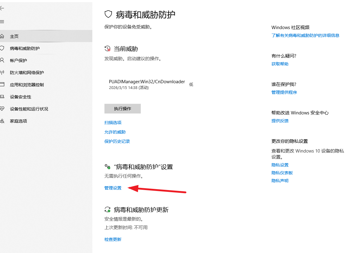Click the 帮助改进 Windows 安全中心 heading
Viewport: 353px width, 253px height.
[300, 113]
